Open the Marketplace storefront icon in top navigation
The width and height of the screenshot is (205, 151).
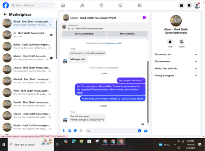(x=121, y=5)
